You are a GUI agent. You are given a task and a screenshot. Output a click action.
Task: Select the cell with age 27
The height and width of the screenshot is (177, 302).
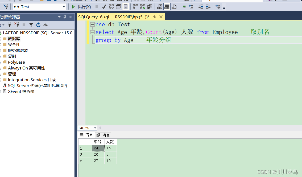(98, 161)
